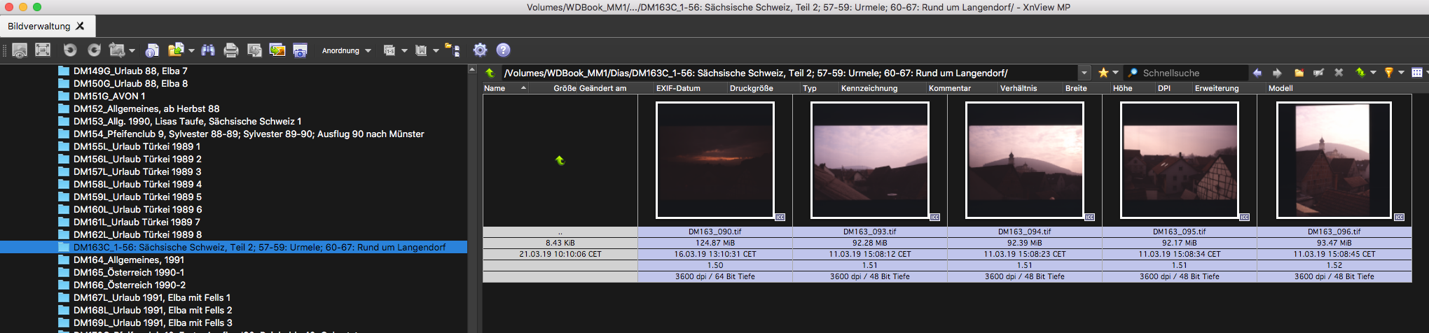The width and height of the screenshot is (1429, 333).
Task: Select folder DM155L_Urlaub Türkei 1989 1
Action: (137, 146)
